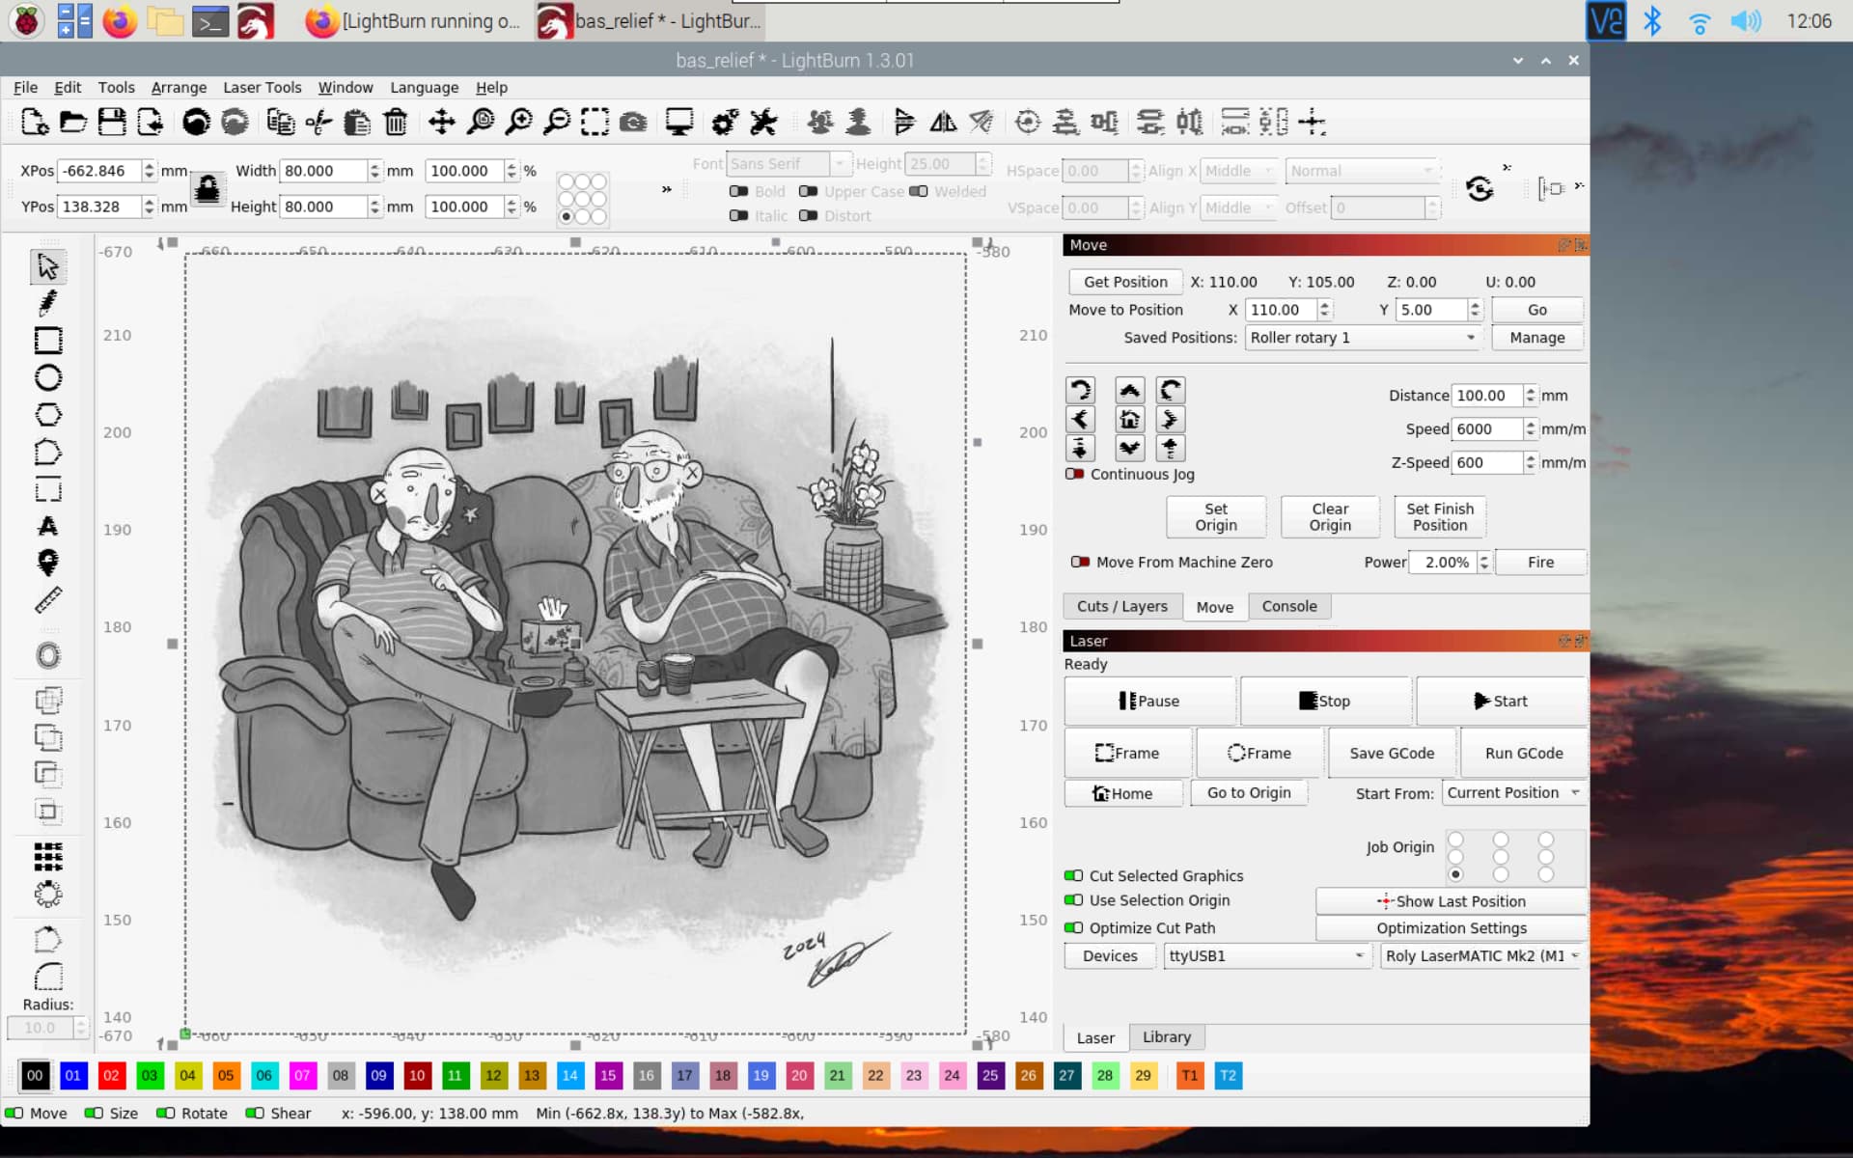
Task: Toggle the aspect ratio lock icon
Action: 207,188
